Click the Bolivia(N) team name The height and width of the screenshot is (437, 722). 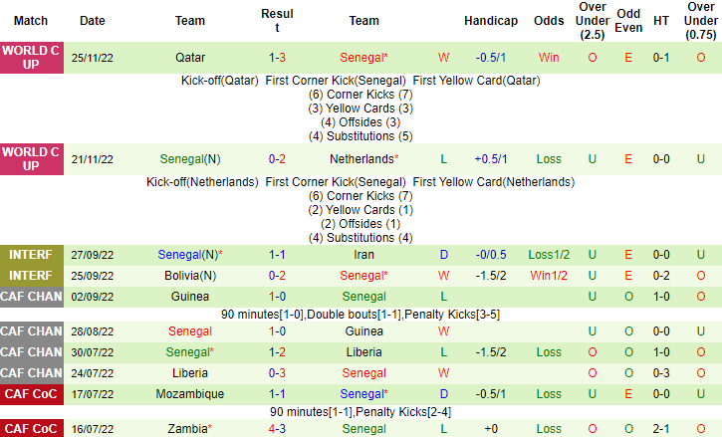pos(190,274)
